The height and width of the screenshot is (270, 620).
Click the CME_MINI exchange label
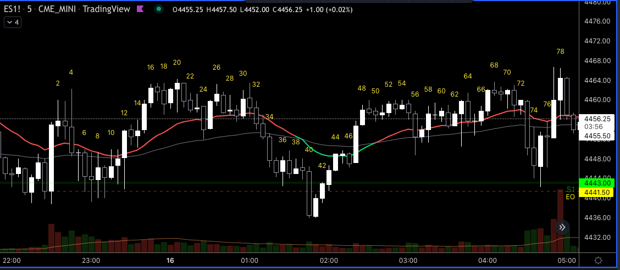[58, 9]
